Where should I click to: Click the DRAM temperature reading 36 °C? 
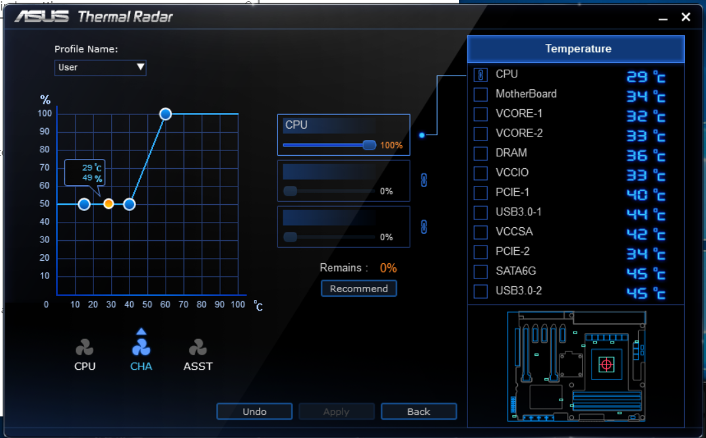646,156
